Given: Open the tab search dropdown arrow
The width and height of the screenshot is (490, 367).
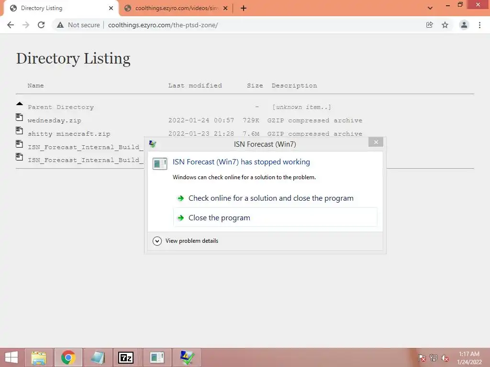Looking at the screenshot, I should (x=430, y=8).
